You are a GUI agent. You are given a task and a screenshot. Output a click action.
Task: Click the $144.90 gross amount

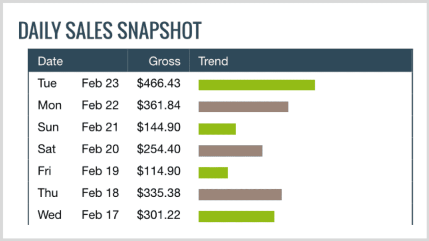tap(159, 127)
